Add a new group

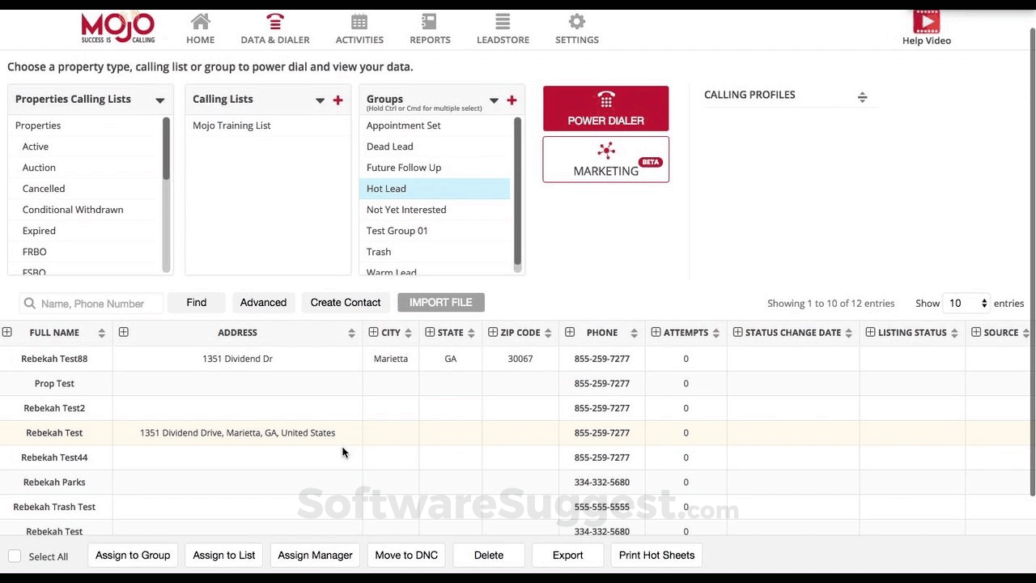[x=512, y=100]
